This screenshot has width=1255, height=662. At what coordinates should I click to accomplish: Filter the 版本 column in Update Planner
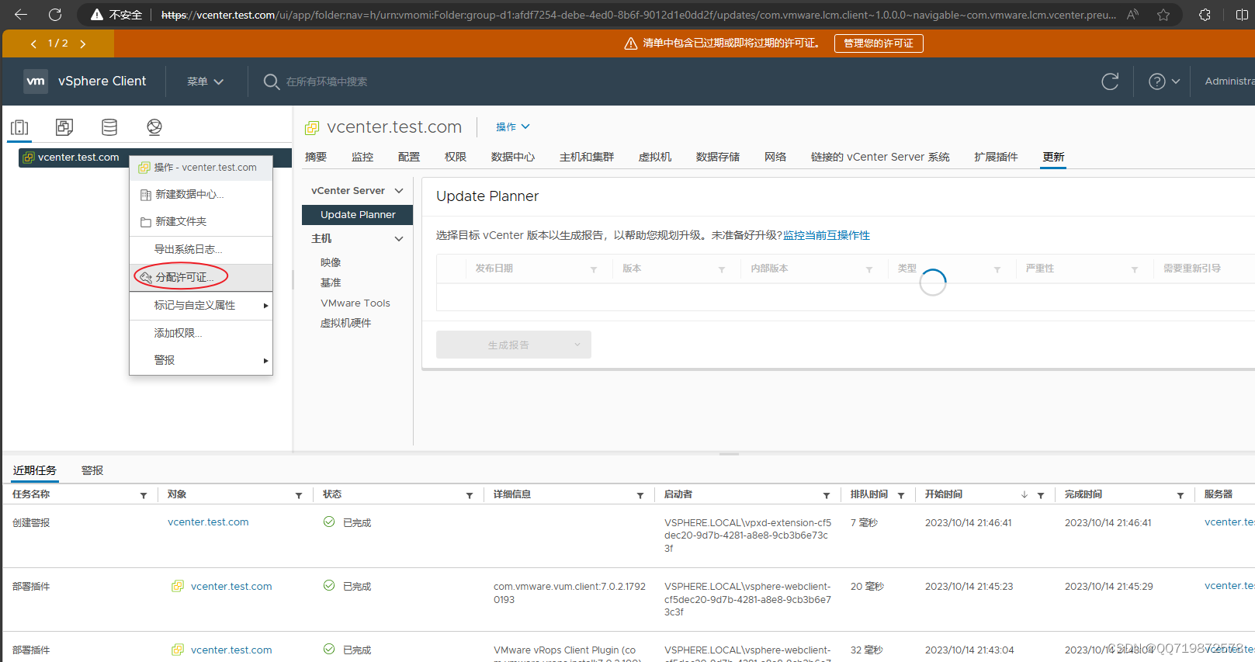[722, 269]
